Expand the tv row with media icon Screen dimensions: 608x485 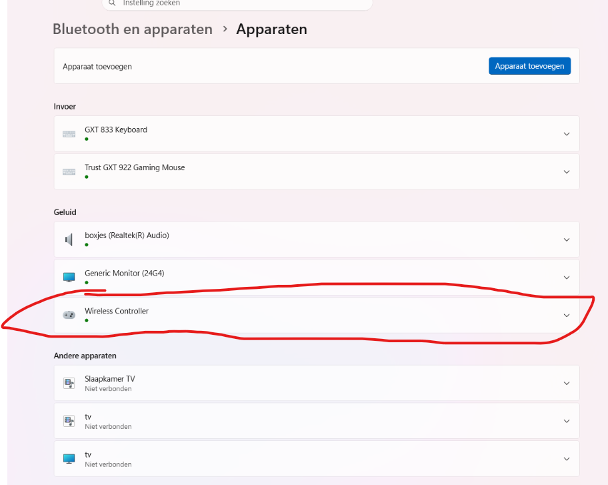pyautogui.click(x=567, y=421)
